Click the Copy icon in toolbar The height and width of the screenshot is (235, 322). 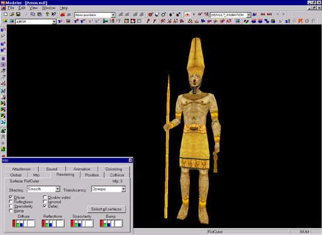coord(33,14)
